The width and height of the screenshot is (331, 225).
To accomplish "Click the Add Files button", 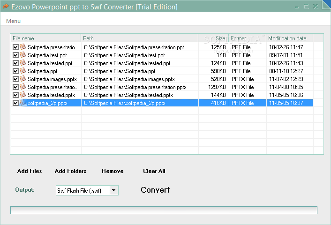I will click(30, 171).
